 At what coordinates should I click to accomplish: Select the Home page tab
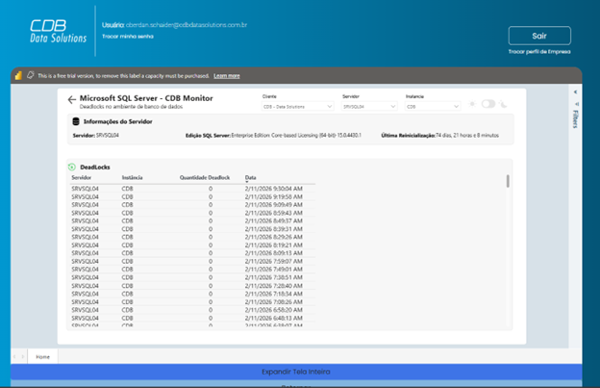pos(43,356)
